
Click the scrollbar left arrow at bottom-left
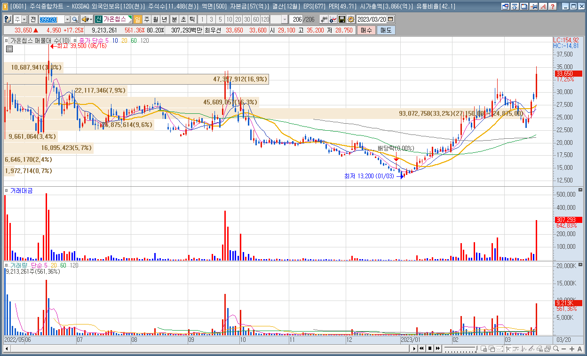pos(6,348)
